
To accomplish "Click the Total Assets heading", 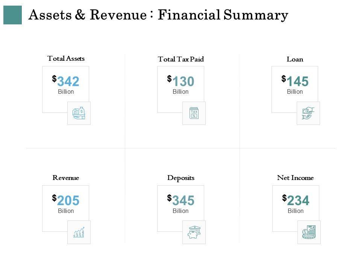I will click(x=66, y=58).
